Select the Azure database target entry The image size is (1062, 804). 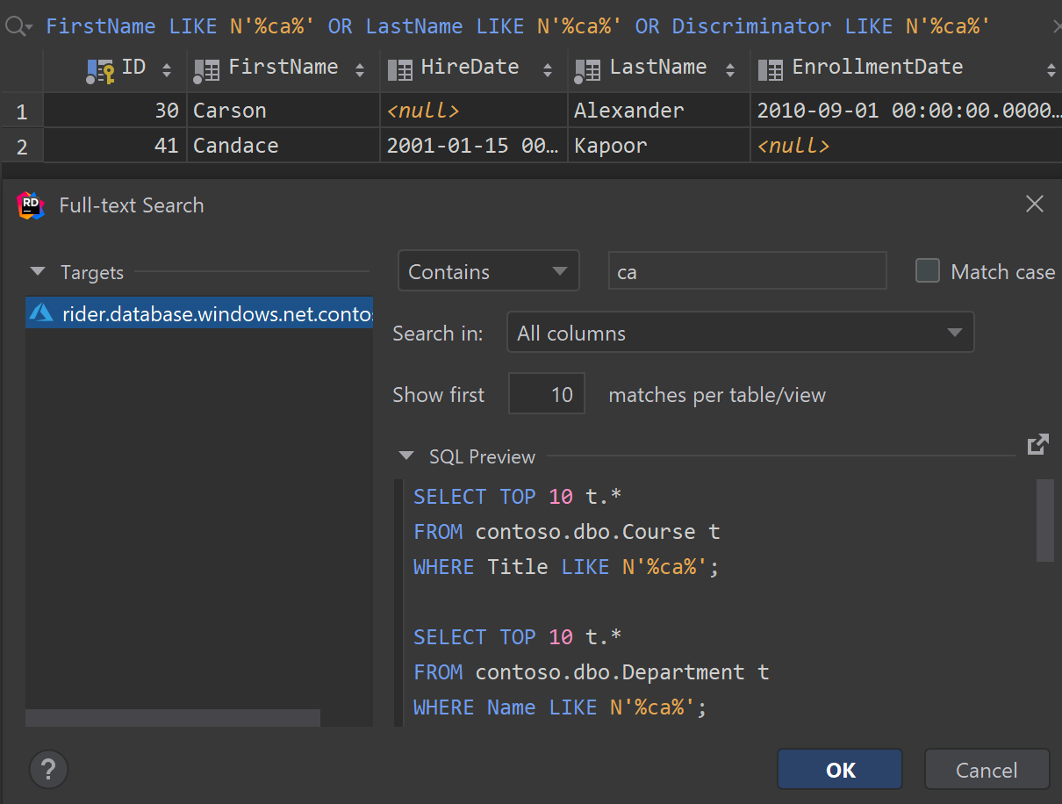(x=199, y=313)
